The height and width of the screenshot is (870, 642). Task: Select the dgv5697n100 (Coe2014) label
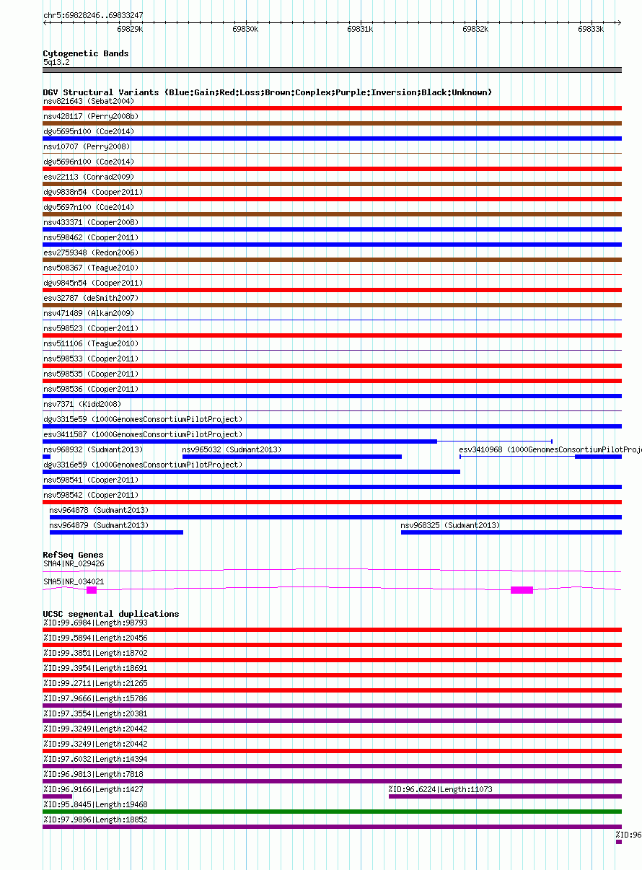tap(89, 207)
